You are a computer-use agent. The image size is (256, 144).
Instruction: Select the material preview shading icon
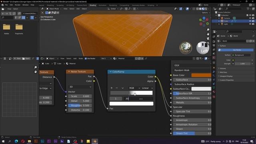pos(203,9)
